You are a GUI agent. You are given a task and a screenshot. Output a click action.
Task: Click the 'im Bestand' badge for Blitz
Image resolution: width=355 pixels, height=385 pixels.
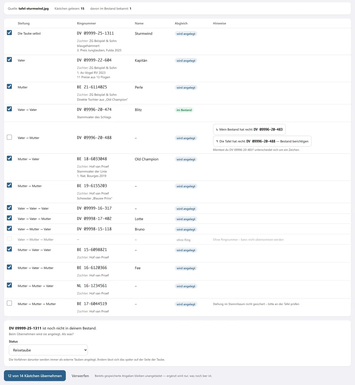point(184,110)
